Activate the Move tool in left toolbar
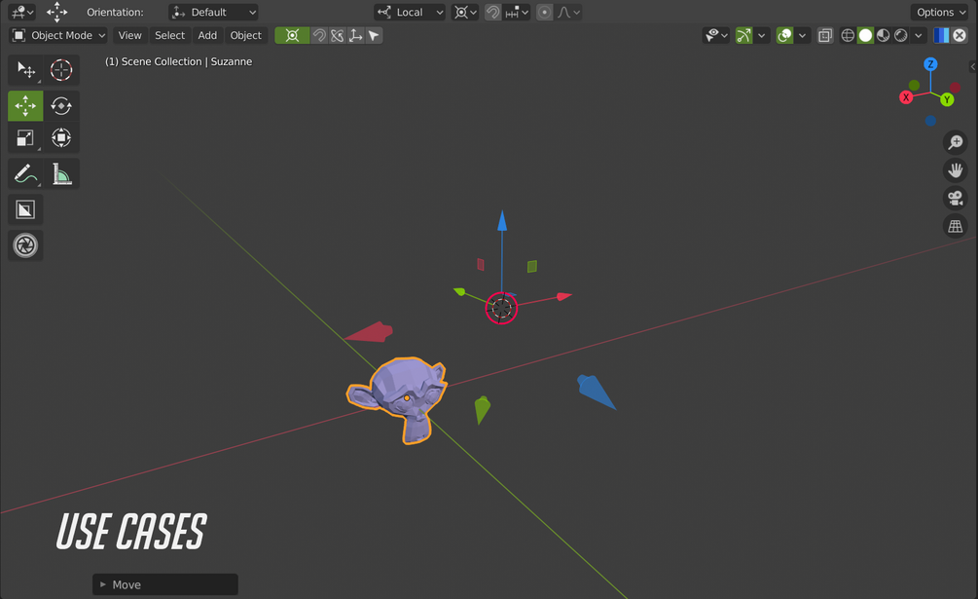978x599 pixels. pos(25,105)
